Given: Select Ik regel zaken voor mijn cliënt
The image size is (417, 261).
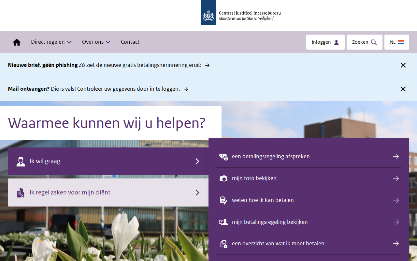Looking at the screenshot, I should tap(108, 192).
